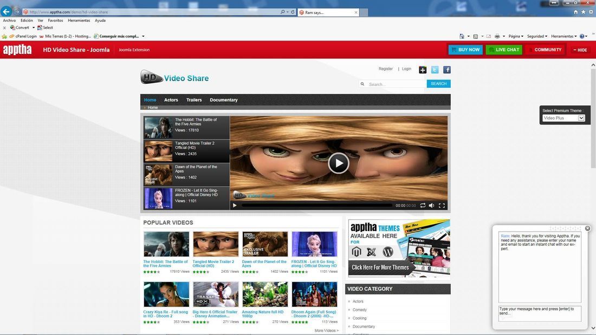
Task: Open the Print options dropdown arrow
Action: (x=504, y=36)
